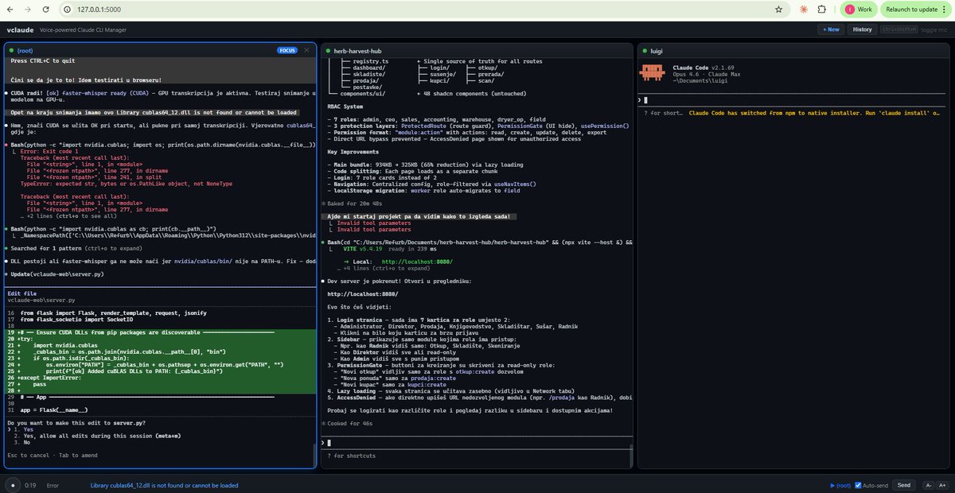This screenshot has width=955, height=493.
Task: Click the microphone record button in bottom bar
Action: 12,484
